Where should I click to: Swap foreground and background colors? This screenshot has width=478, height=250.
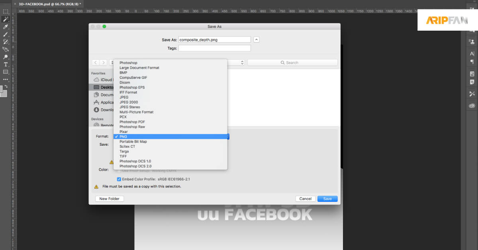(6, 86)
